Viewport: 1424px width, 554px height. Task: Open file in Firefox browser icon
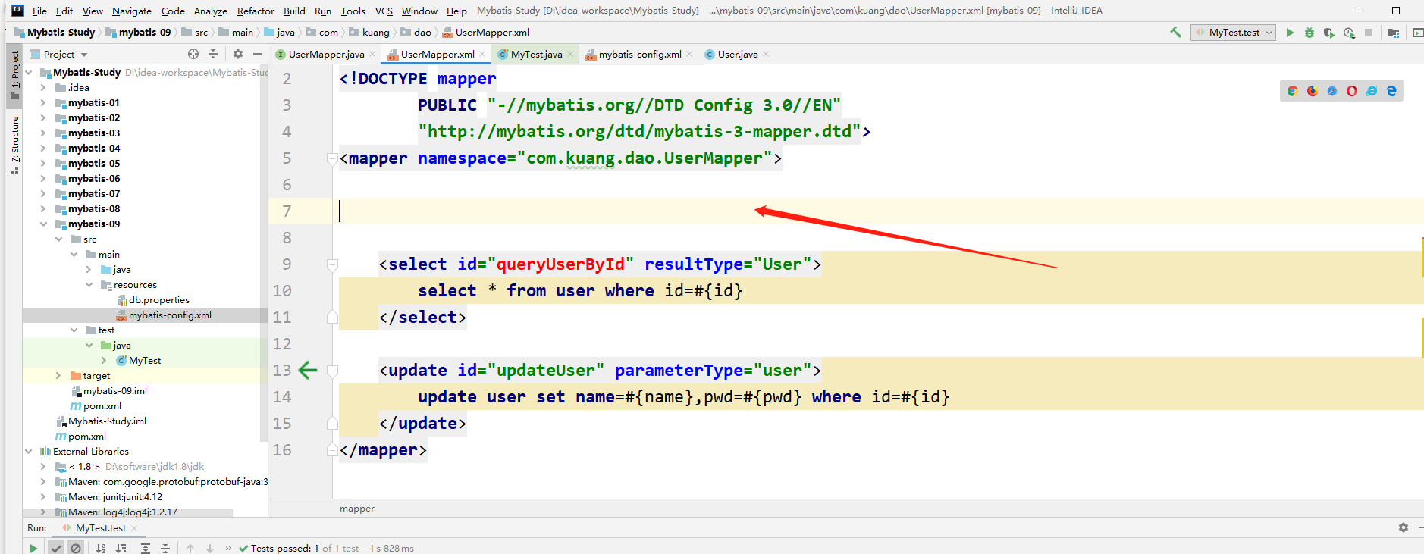(x=1312, y=91)
